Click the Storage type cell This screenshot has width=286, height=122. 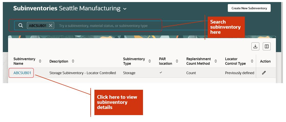(x=129, y=73)
